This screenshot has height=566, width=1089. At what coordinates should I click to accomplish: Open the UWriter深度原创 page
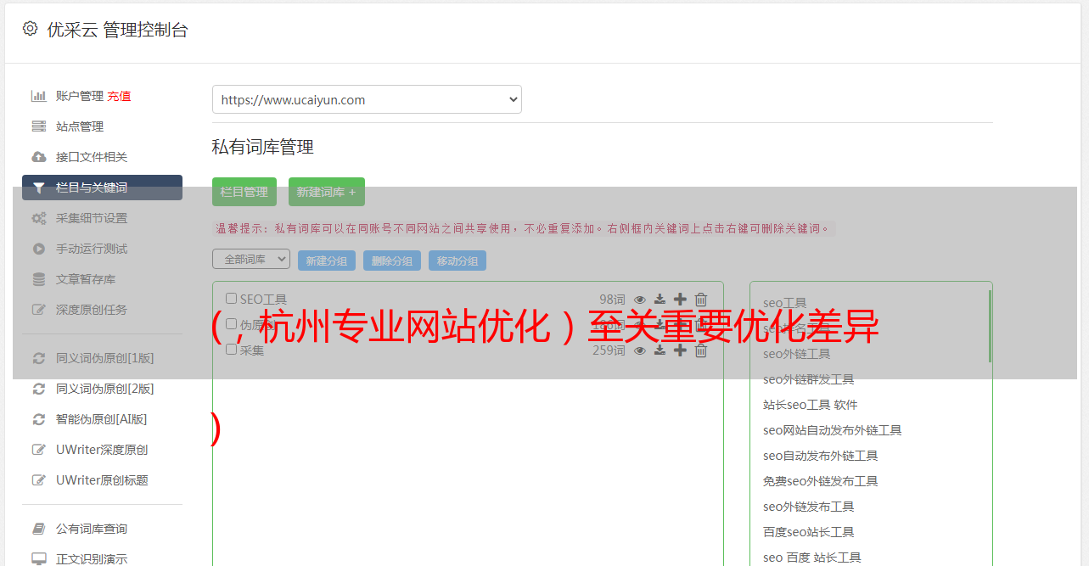102,450
